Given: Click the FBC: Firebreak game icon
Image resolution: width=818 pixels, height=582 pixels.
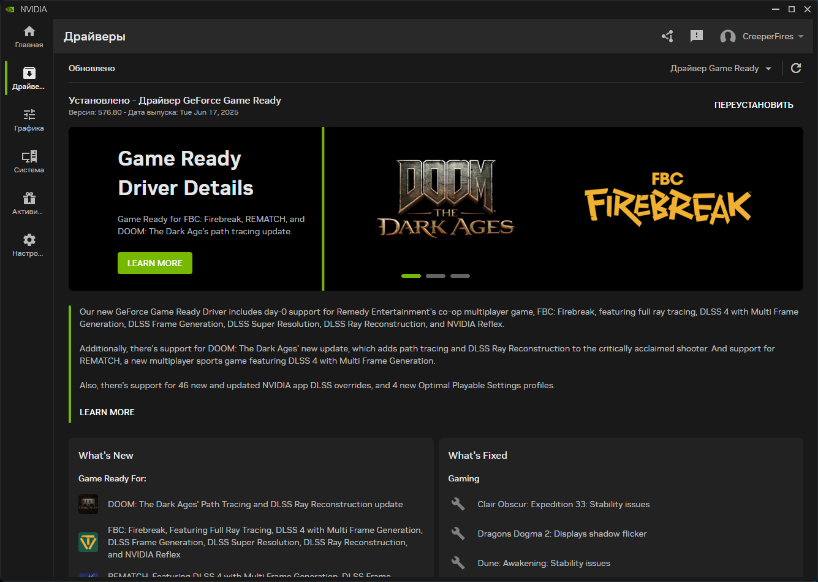Looking at the screenshot, I should click(88, 542).
